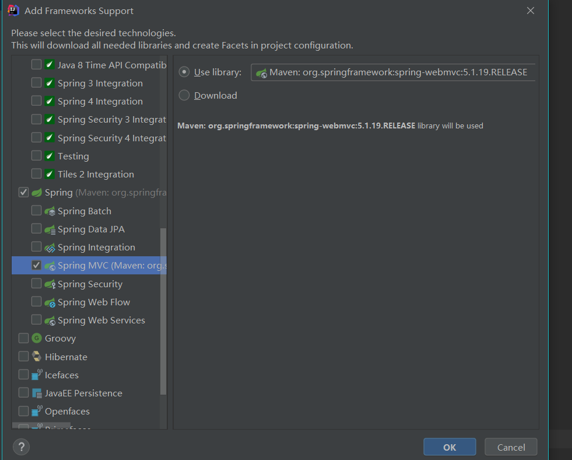This screenshot has height=460, width=572.
Task: Select the Icefaces row
Action: [89, 375]
